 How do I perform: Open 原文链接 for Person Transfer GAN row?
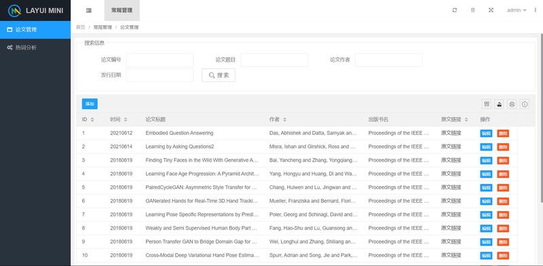[451, 242]
